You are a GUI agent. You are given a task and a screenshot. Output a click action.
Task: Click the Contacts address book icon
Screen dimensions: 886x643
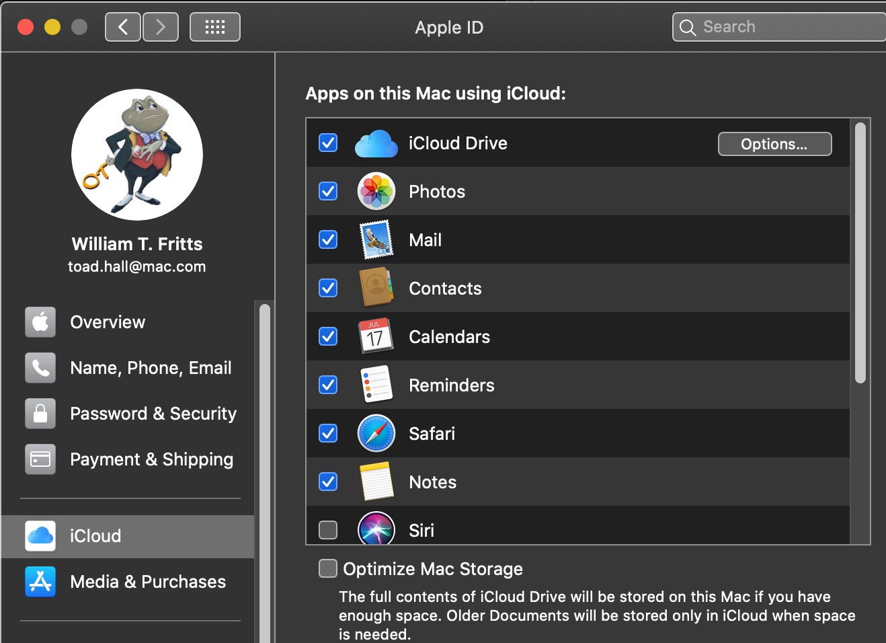coord(376,288)
